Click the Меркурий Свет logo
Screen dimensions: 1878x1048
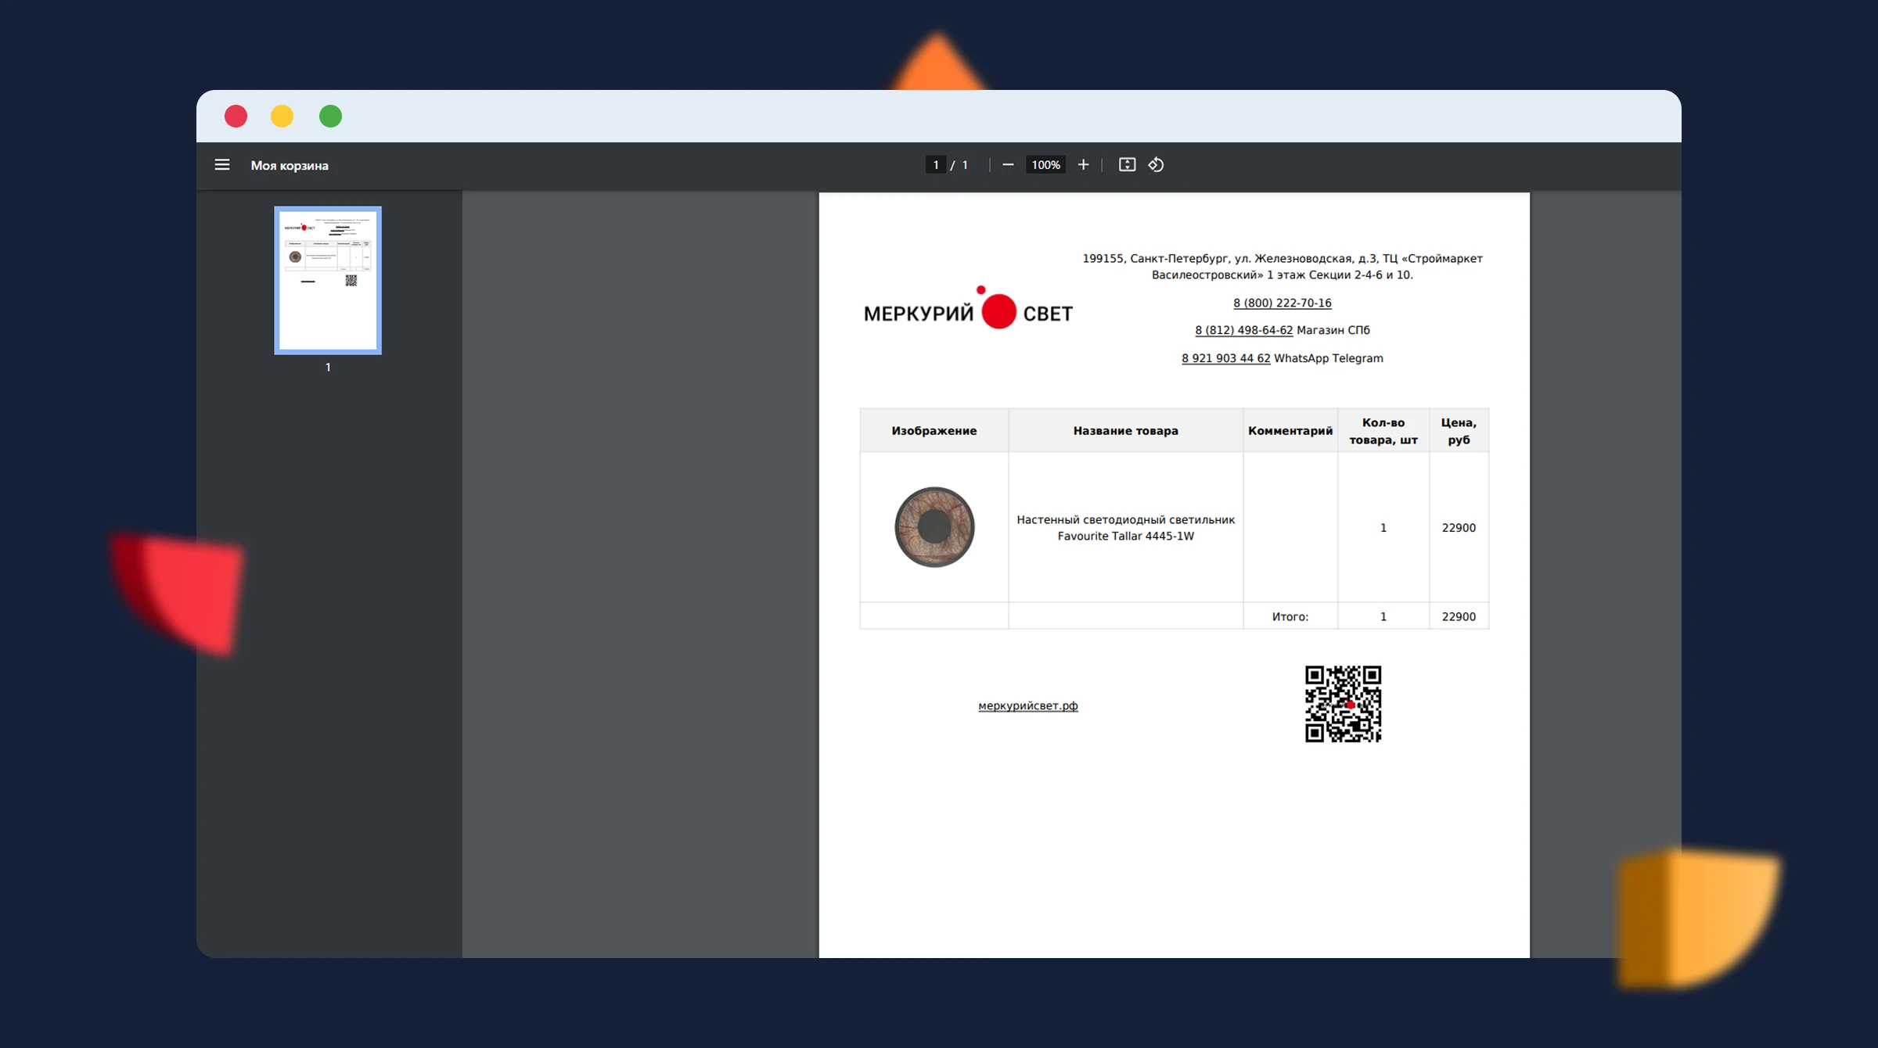968,310
